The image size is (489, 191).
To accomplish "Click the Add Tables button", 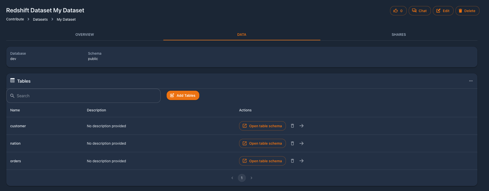I will (x=183, y=95).
